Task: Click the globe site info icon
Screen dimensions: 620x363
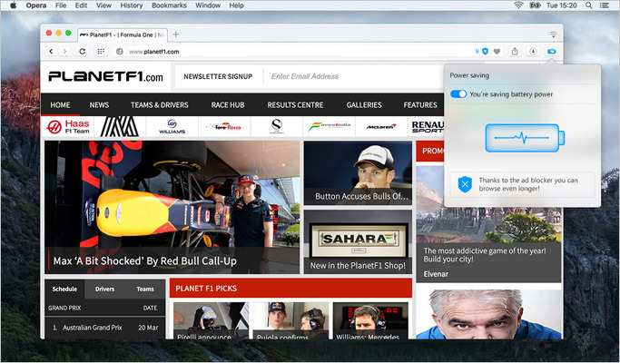Action: click(x=120, y=52)
